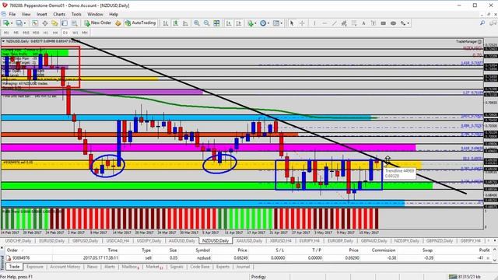Open the New Chart toolbar icon
Screen dimensions: 498x280
pos(5,23)
